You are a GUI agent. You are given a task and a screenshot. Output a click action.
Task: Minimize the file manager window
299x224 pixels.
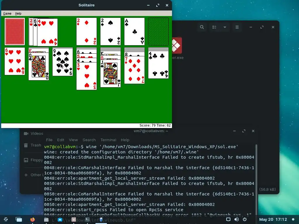point(251,27)
